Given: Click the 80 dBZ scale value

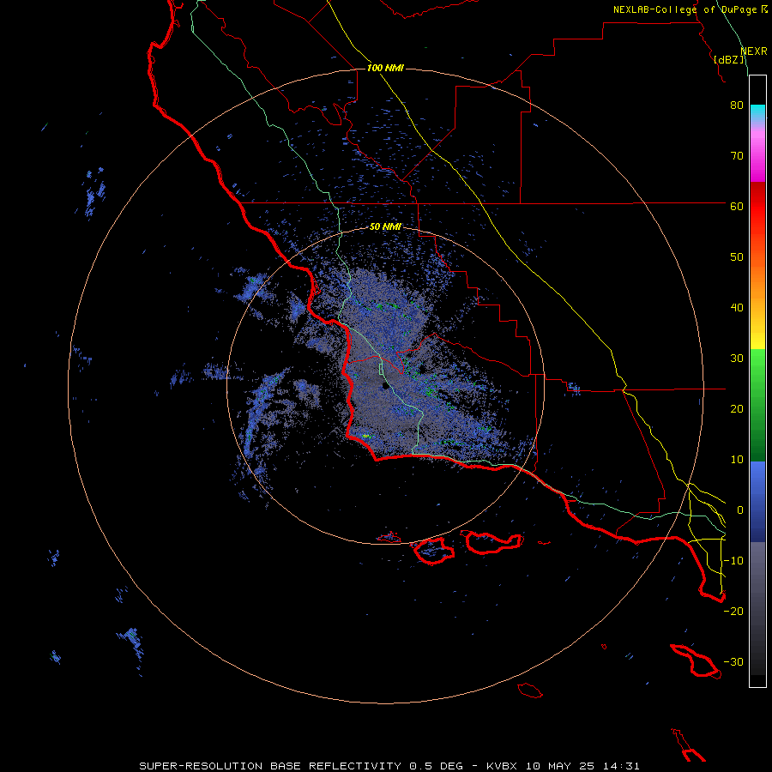Looking at the screenshot, I should [737, 106].
